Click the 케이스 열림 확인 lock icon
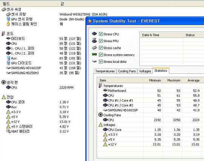The height and width of the screenshot is (161, 204). [x=8, y=24]
